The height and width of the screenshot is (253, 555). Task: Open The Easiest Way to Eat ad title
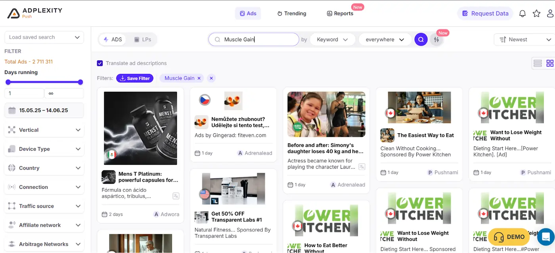(x=426, y=135)
